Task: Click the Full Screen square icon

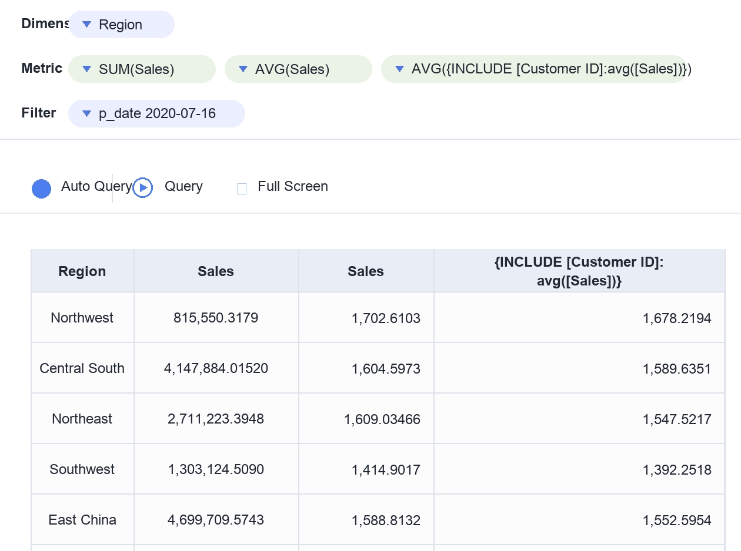Action: (242, 189)
